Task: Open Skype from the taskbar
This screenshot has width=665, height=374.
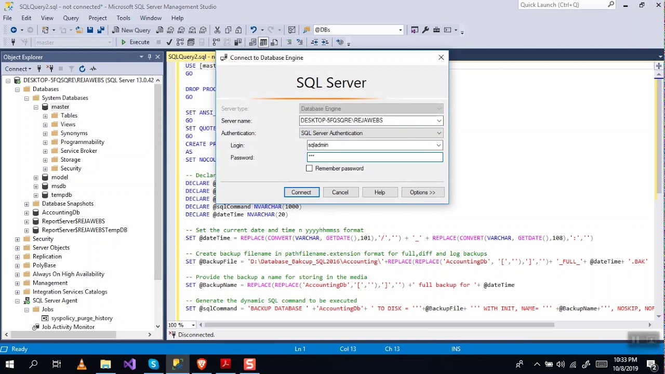Action: (x=153, y=364)
